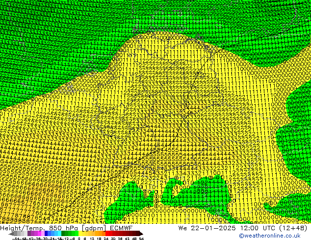The image size is (311, 240).
Task: Open the weatheronline.co.uk link
Action: (270, 236)
